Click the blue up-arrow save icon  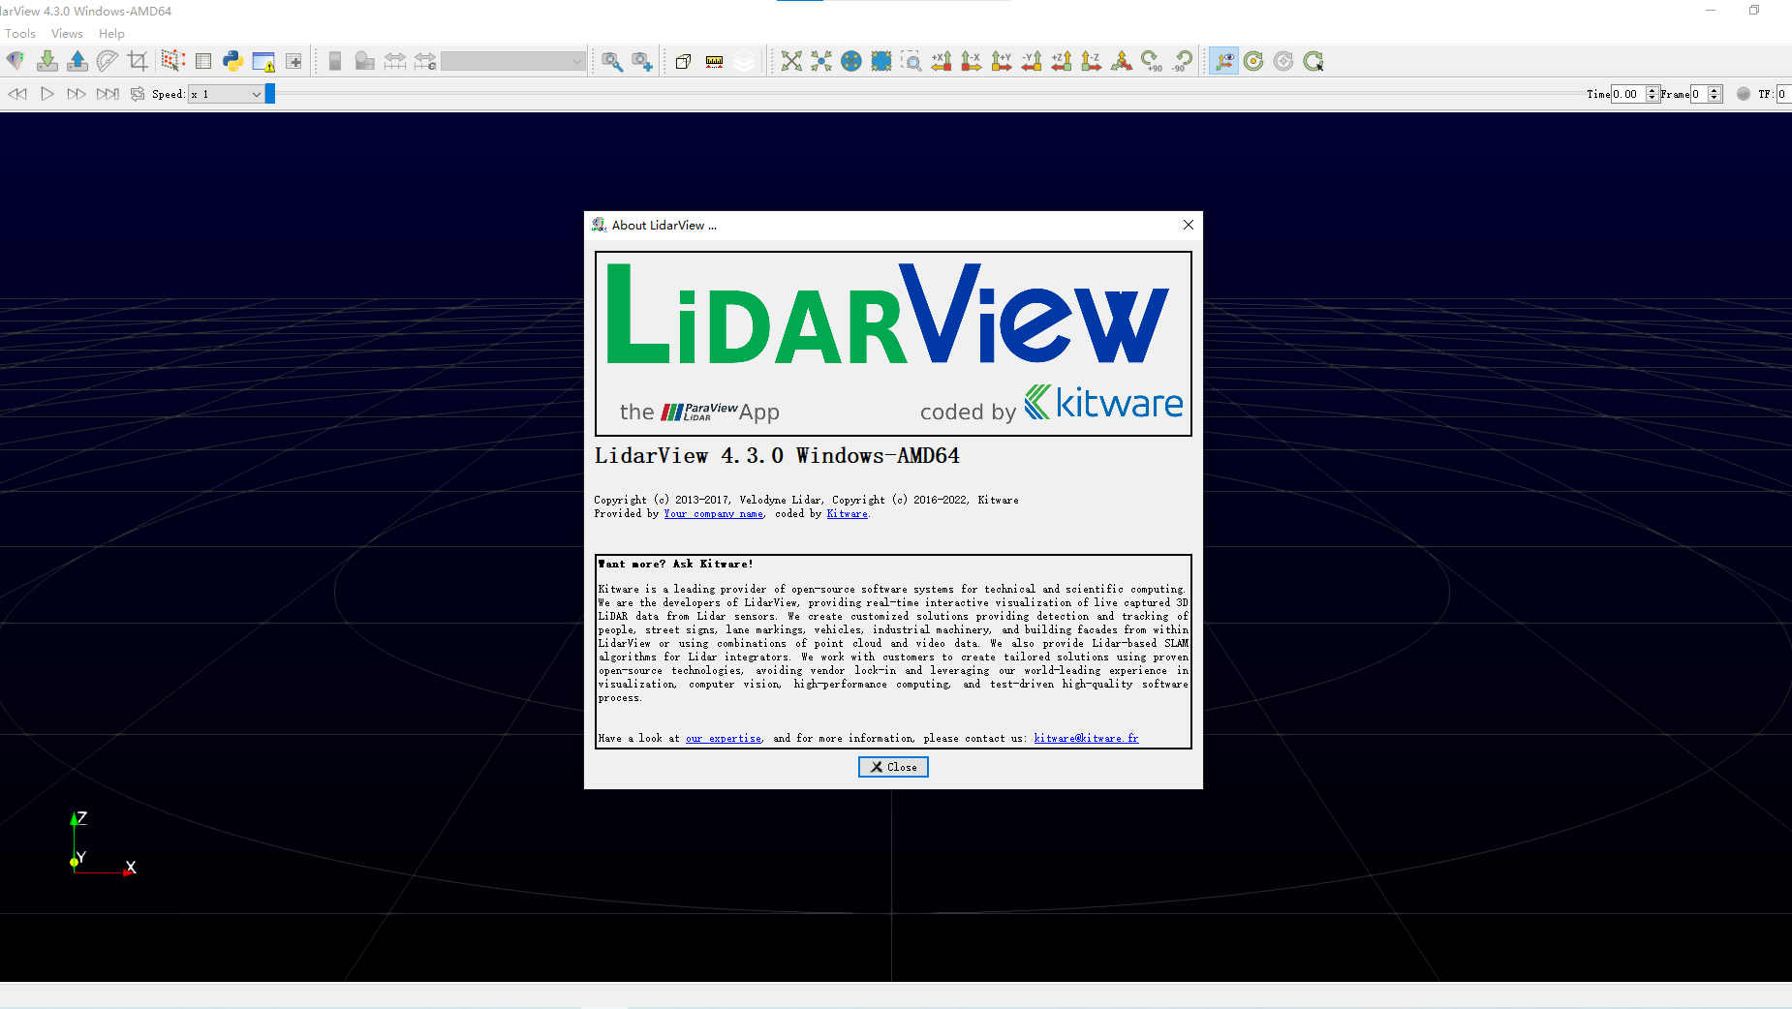pos(77,61)
